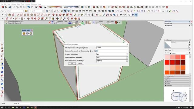Screen dimensions: 194x109
Task: Toggle the Round Corner sharp-corner mode icon
Action: coord(90,22)
